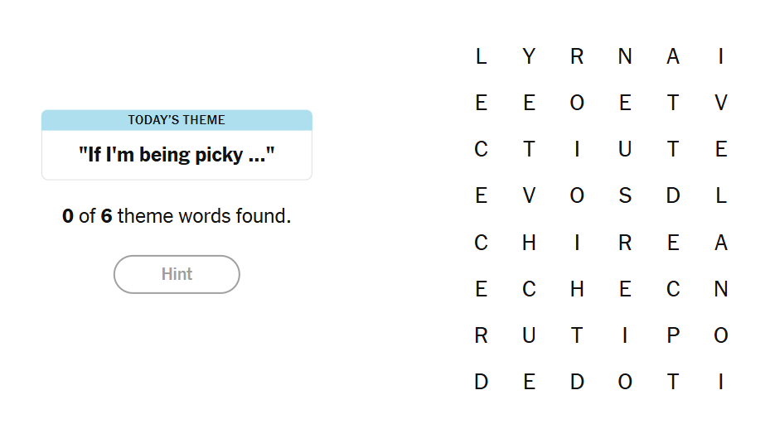Choose the I in the bottom-right corner
This screenshot has width=770, height=448.
pos(721,382)
